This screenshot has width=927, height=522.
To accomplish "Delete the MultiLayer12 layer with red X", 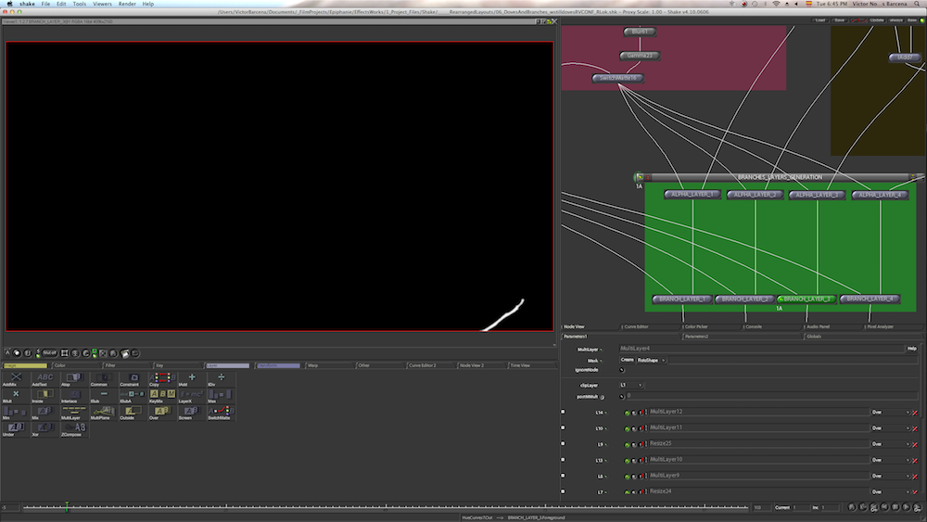I will 915,412.
